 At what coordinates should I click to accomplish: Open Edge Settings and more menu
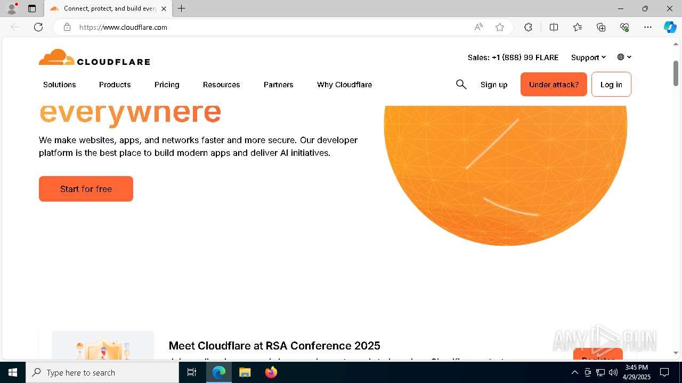point(648,27)
